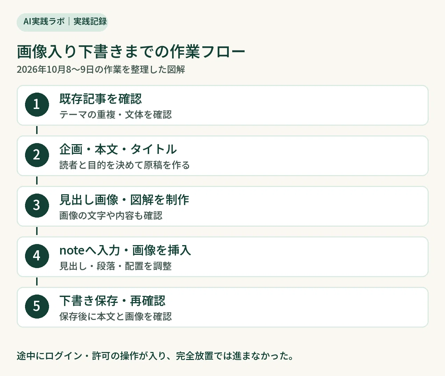Click the noteへ入力・画像を挿入 step heading

click(125, 250)
